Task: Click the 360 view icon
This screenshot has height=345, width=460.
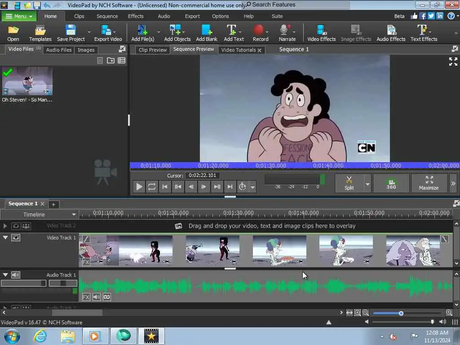Action: 391,183
